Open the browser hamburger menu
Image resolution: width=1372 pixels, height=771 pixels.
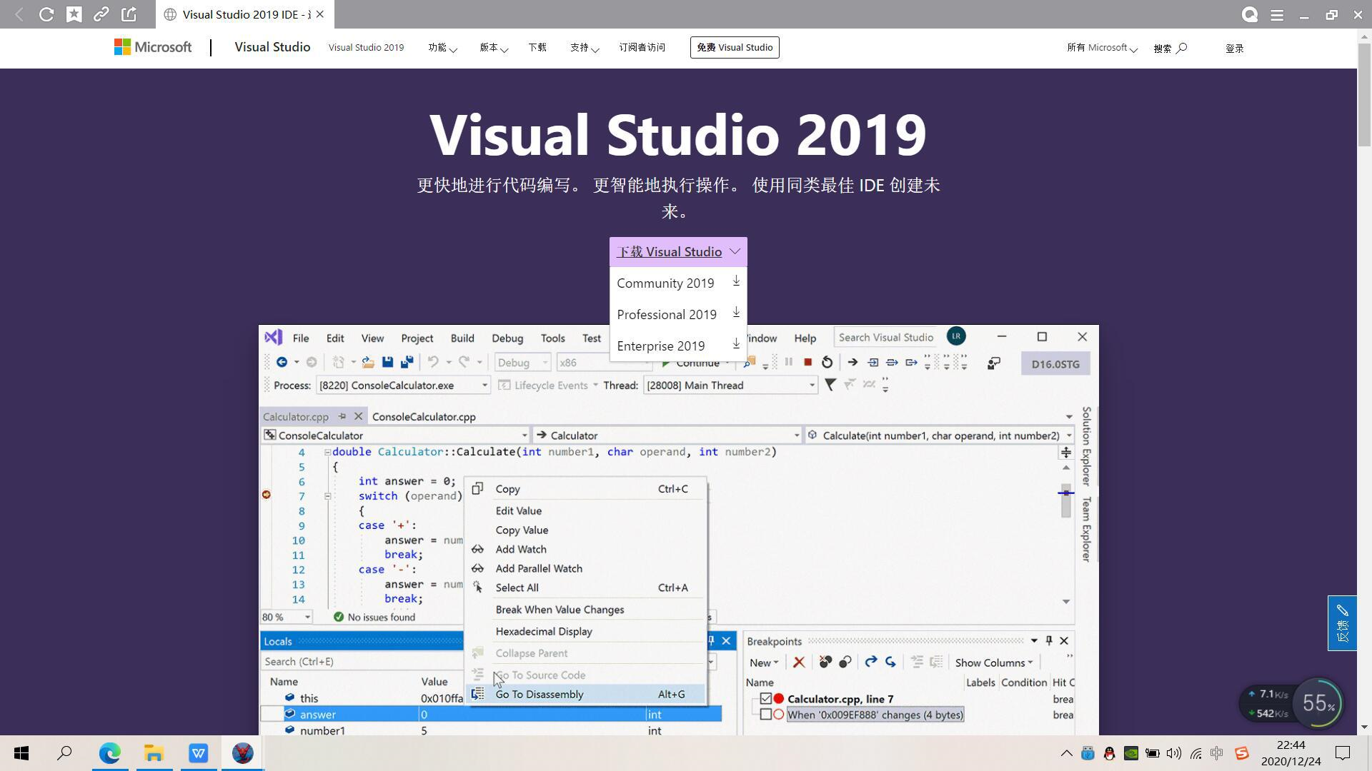click(1277, 15)
